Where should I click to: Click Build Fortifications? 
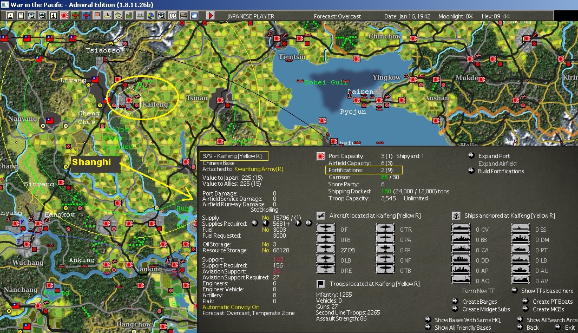(x=501, y=171)
